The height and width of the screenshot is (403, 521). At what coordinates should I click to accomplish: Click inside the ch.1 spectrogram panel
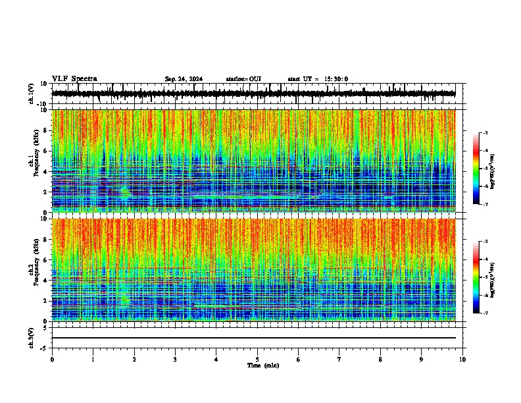254,161
